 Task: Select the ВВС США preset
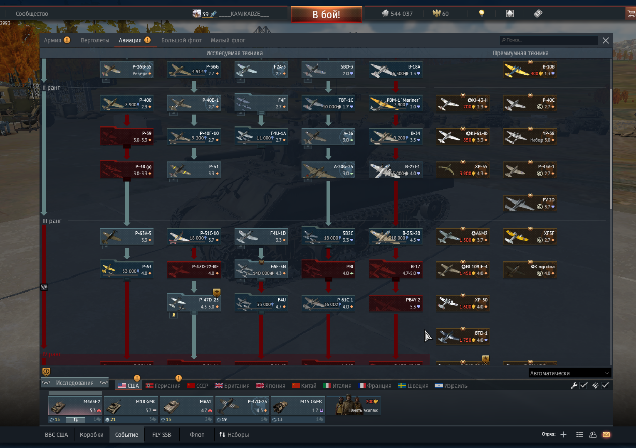click(57, 435)
